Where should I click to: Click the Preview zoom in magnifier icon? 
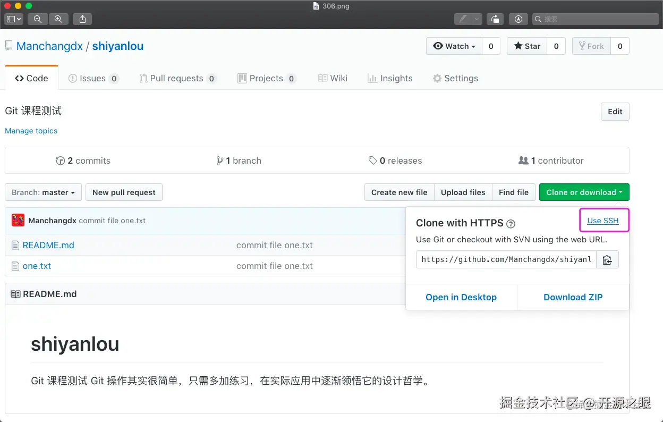coord(58,19)
